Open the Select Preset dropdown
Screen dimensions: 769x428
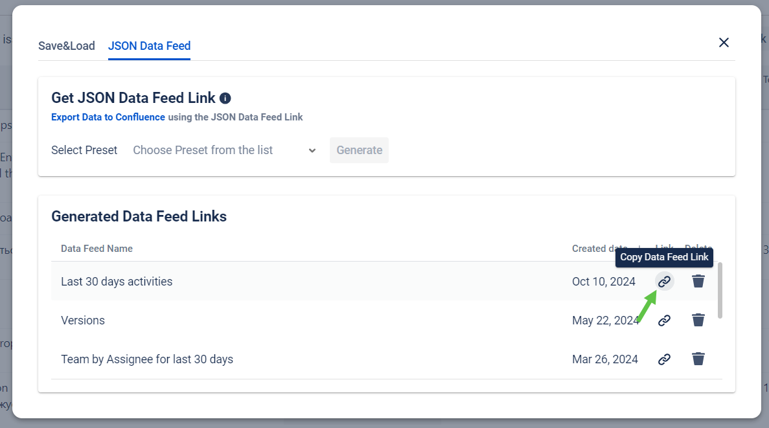(220, 150)
